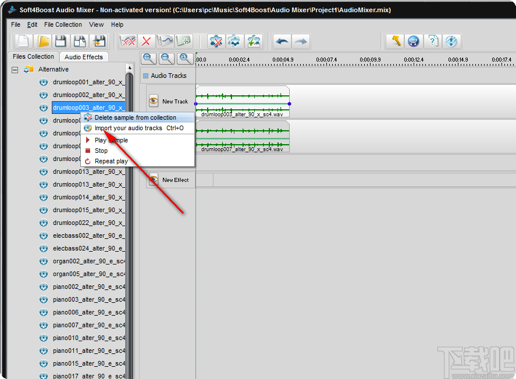516x379 pixels.
Task: Choose Import your audio tracks
Action: pyautogui.click(x=137, y=128)
